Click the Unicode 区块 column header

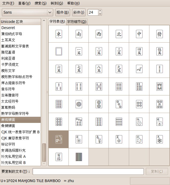point(21,22)
